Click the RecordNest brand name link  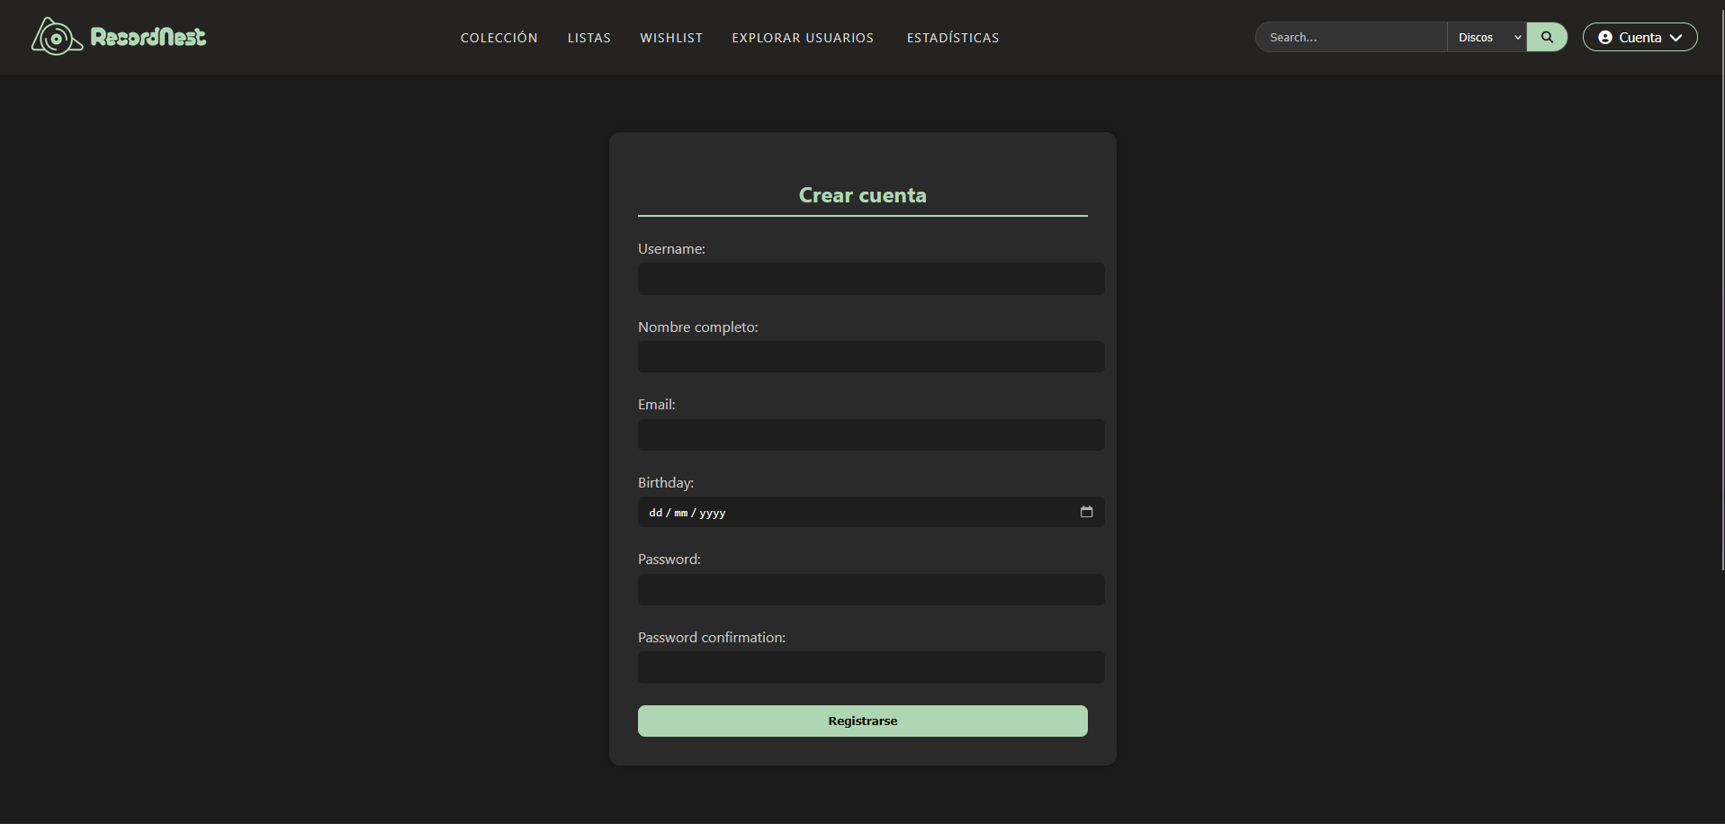click(x=148, y=37)
